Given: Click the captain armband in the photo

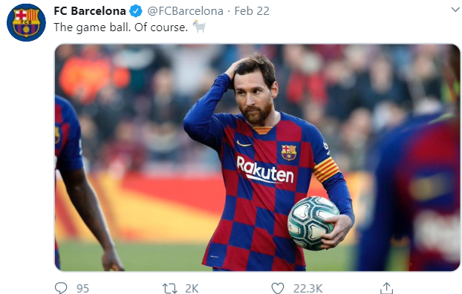Looking at the screenshot, I should click(x=326, y=169).
